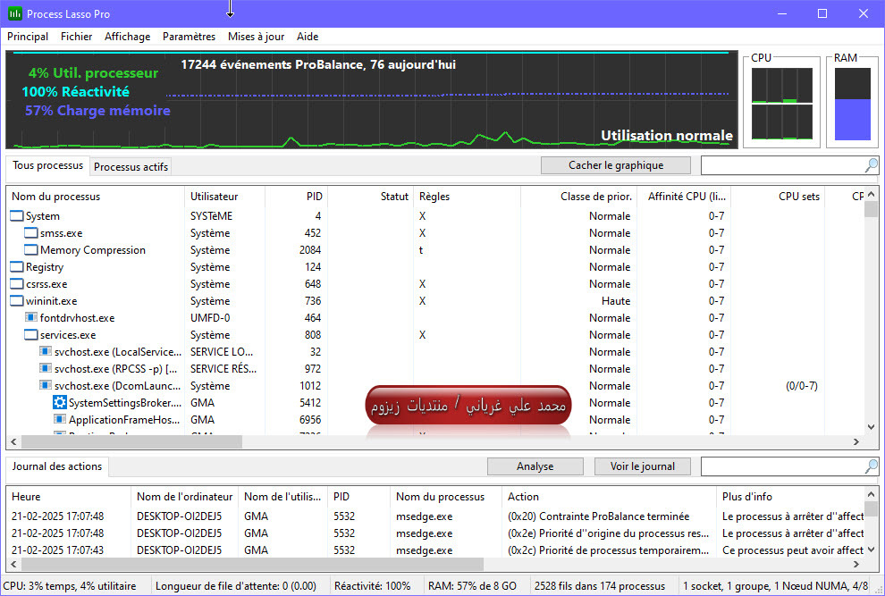The height and width of the screenshot is (596, 885).
Task: Select the 'Contrainte ProBalance terminée' journal entry
Action: 434,516
